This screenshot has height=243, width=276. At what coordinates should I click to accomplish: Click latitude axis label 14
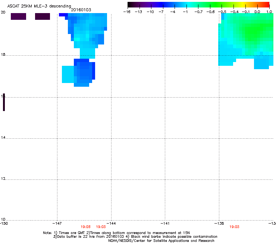pyautogui.click(x=3, y=138)
